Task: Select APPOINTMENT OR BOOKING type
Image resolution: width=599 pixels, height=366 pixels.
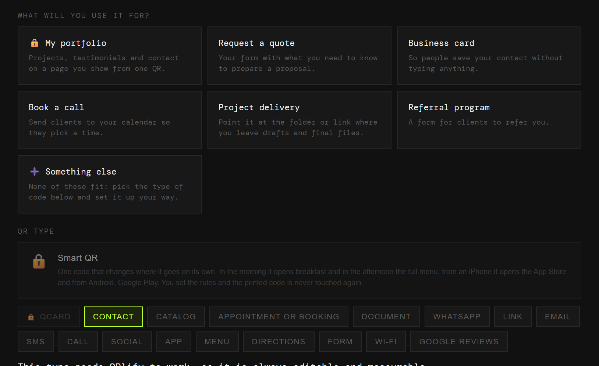Action: [279, 317]
